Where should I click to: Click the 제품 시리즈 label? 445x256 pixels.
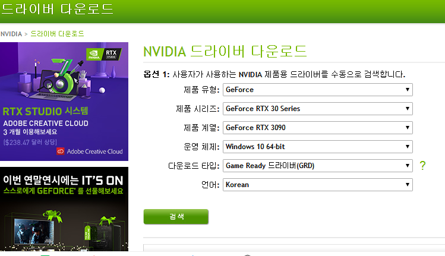point(198,109)
